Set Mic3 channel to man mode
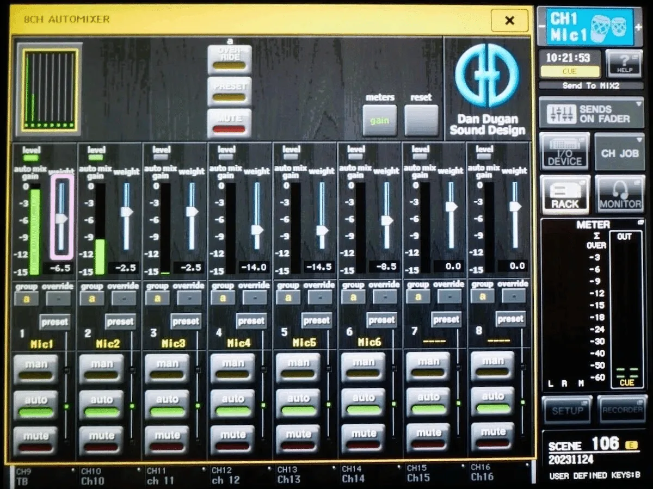The image size is (653, 489). (x=167, y=368)
